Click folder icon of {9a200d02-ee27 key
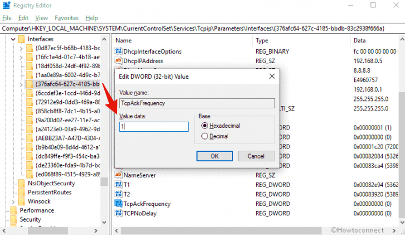The width and height of the screenshot is (405, 235). click(30, 120)
